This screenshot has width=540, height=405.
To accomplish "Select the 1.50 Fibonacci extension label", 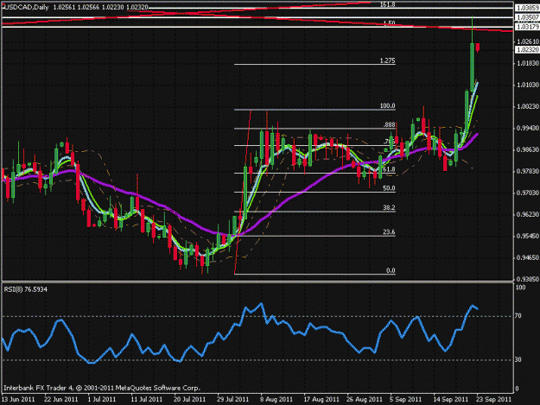I will 389,23.
